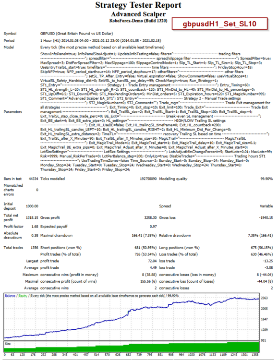Click the 'Strategy Tester Report' title
Image resolution: width=278 pixels, height=360 pixels.
coord(138,5)
